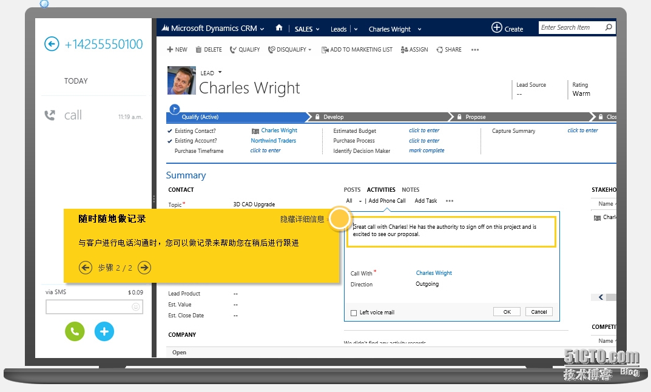The height and width of the screenshot is (392, 651).
Task: Click the Outgoing direction value
Action: pyautogui.click(x=427, y=284)
